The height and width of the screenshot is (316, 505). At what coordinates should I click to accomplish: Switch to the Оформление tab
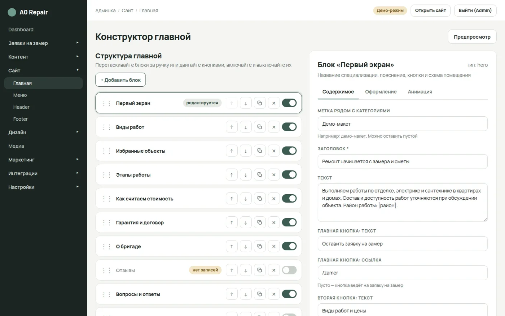[x=381, y=92]
